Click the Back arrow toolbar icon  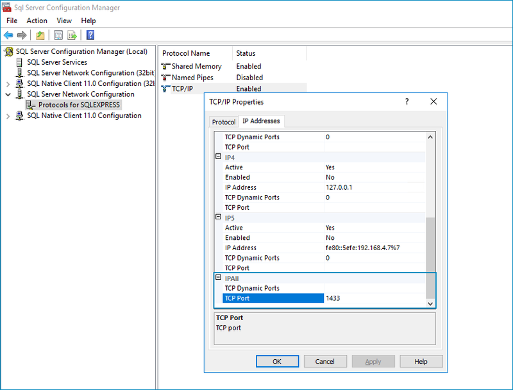[8, 35]
